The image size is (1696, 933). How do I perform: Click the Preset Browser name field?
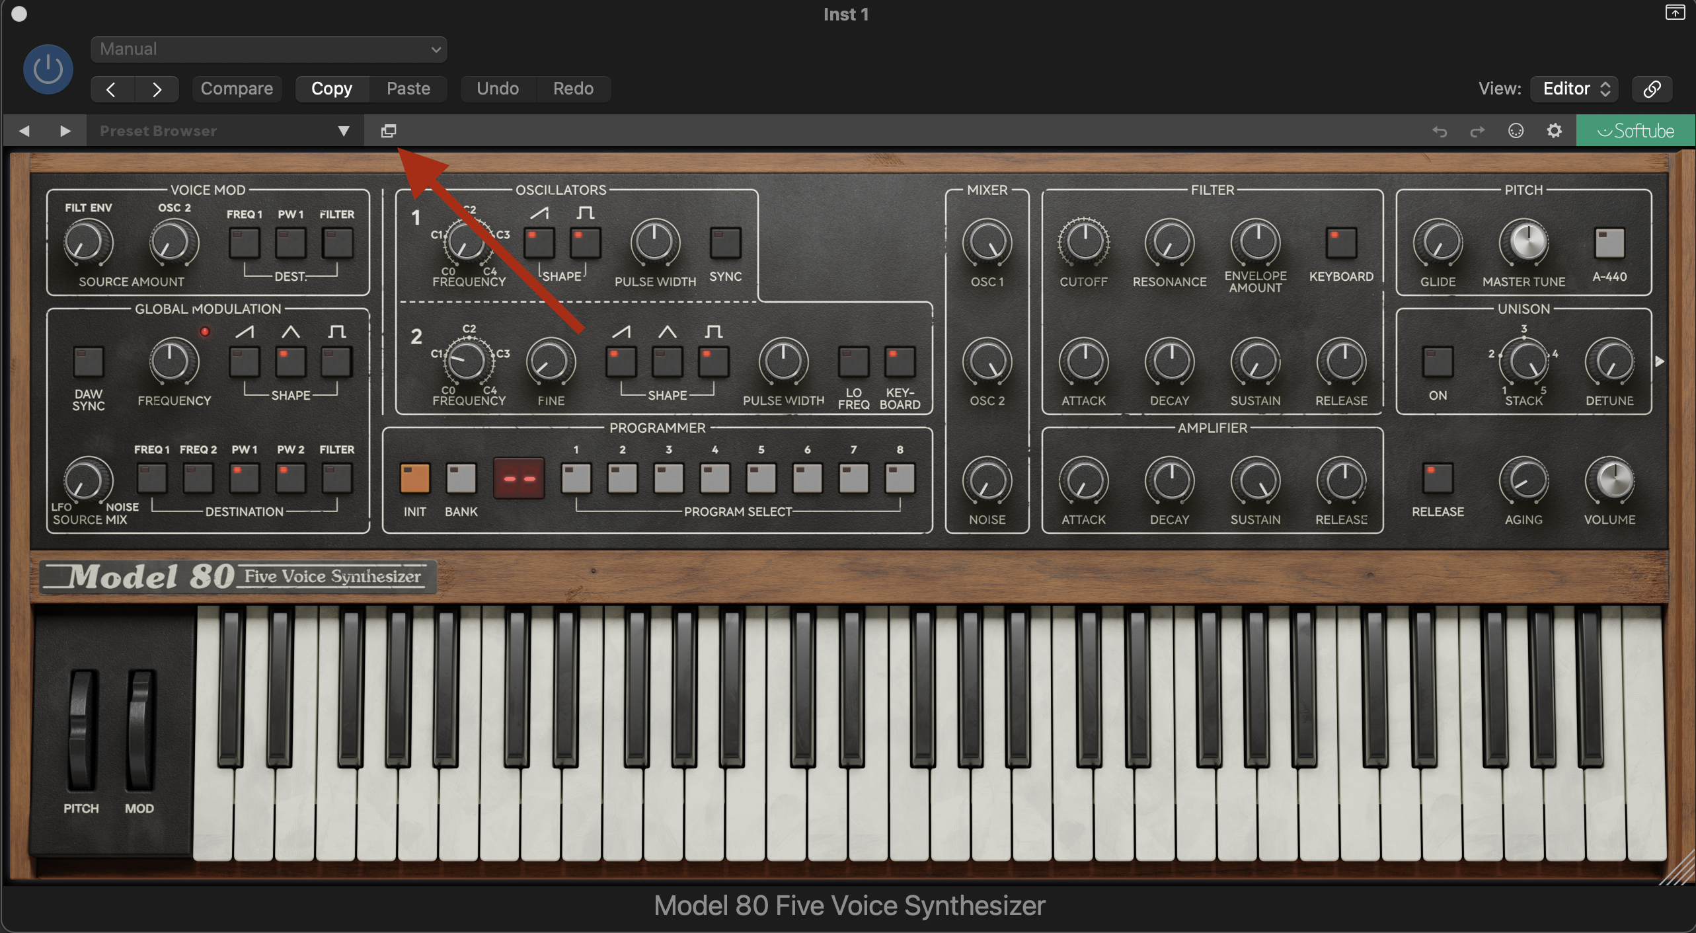212,131
